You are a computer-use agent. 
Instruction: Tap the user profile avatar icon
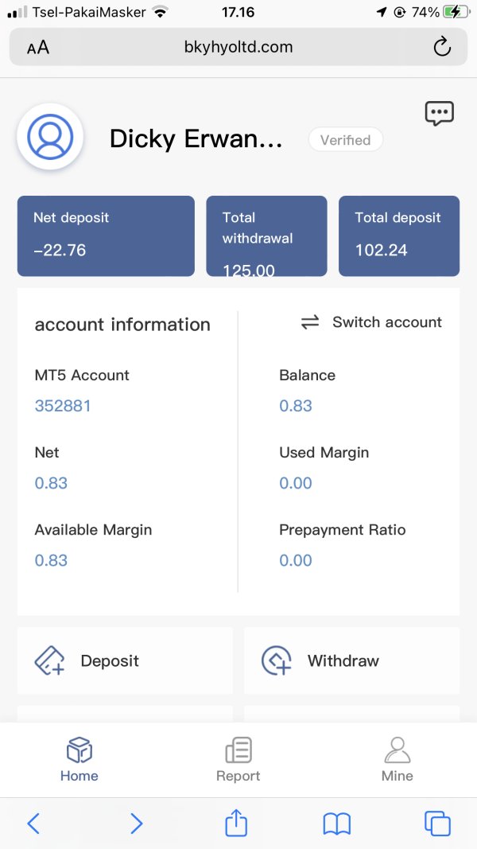50,137
